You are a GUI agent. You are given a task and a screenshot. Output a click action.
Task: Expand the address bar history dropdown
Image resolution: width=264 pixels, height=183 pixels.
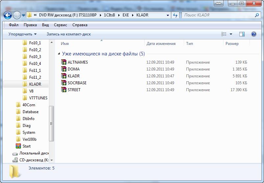click(168, 15)
